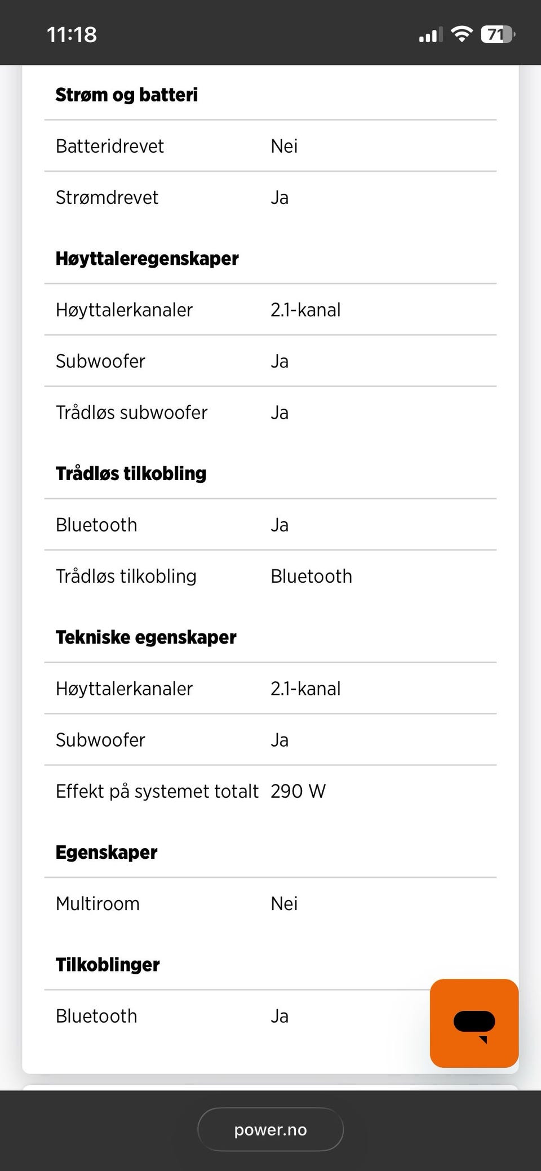Tap the 290 W total power value
This screenshot has height=1171, width=541.
[298, 791]
